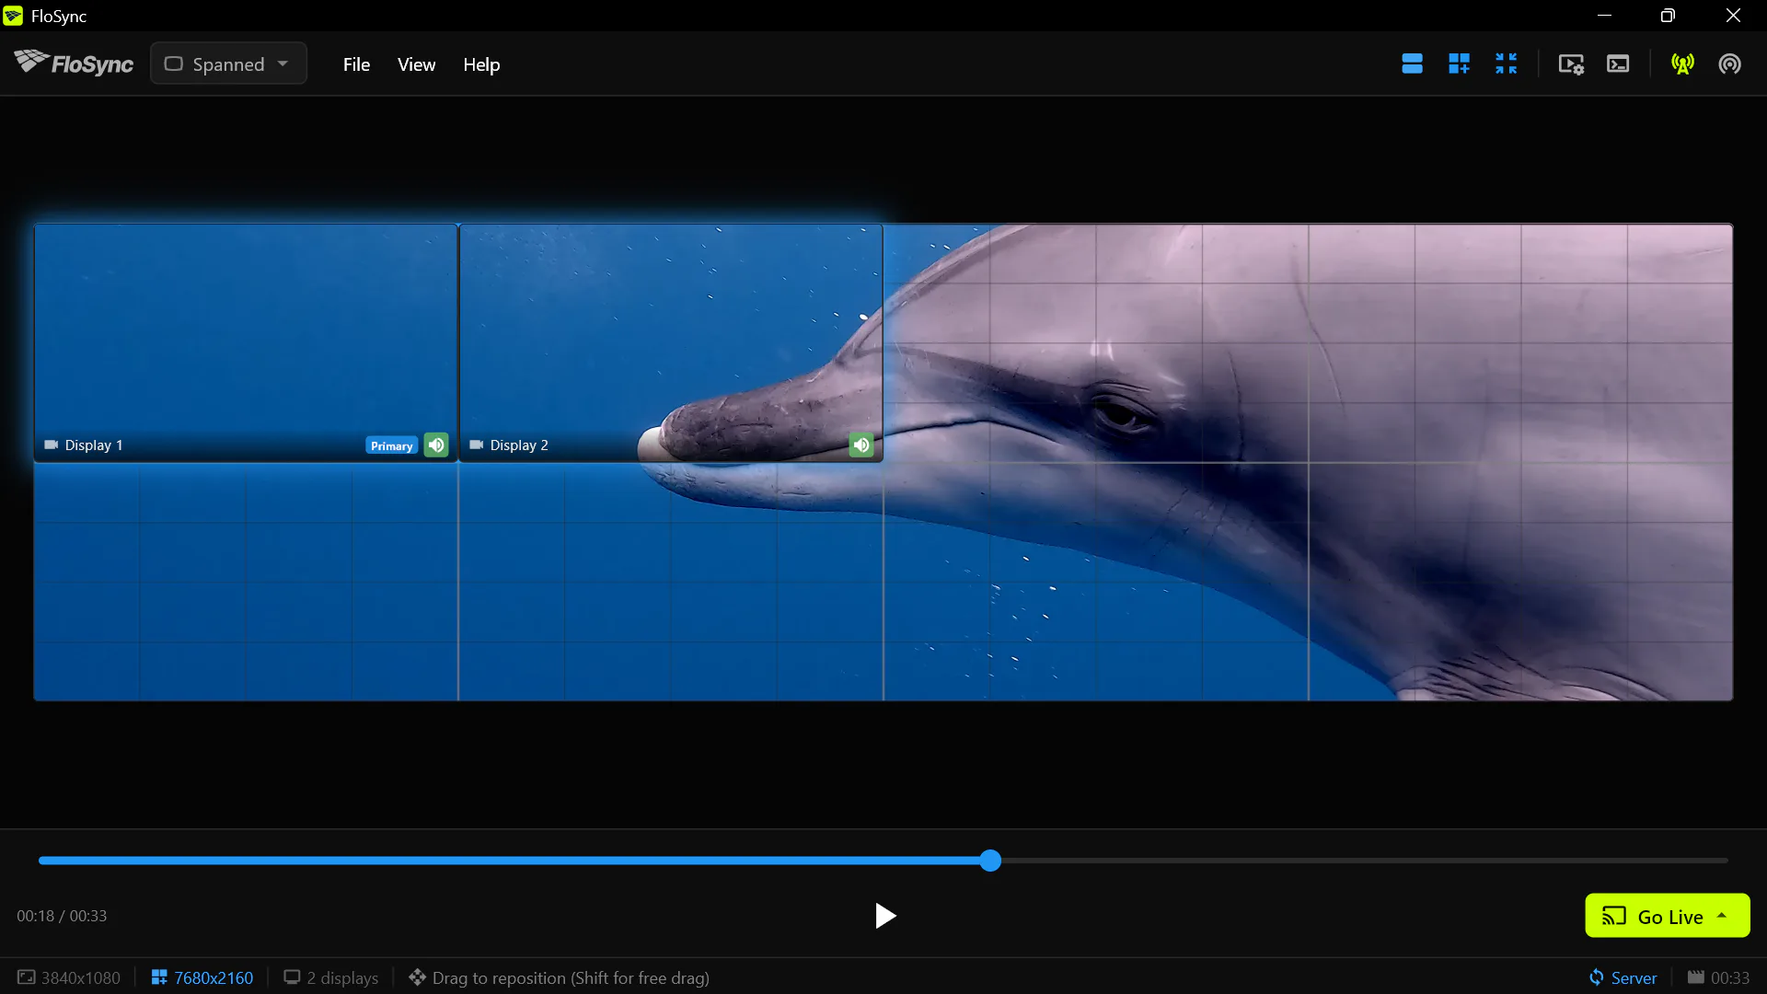The image size is (1767, 994).
Task: Click the Primary badge on Display 1
Action: coord(392,445)
